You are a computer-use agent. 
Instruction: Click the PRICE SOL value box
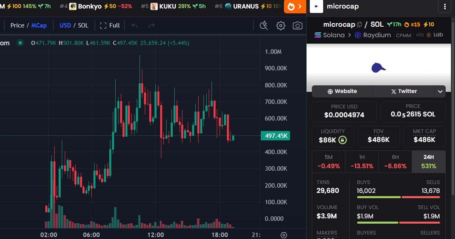pyautogui.click(x=413, y=111)
